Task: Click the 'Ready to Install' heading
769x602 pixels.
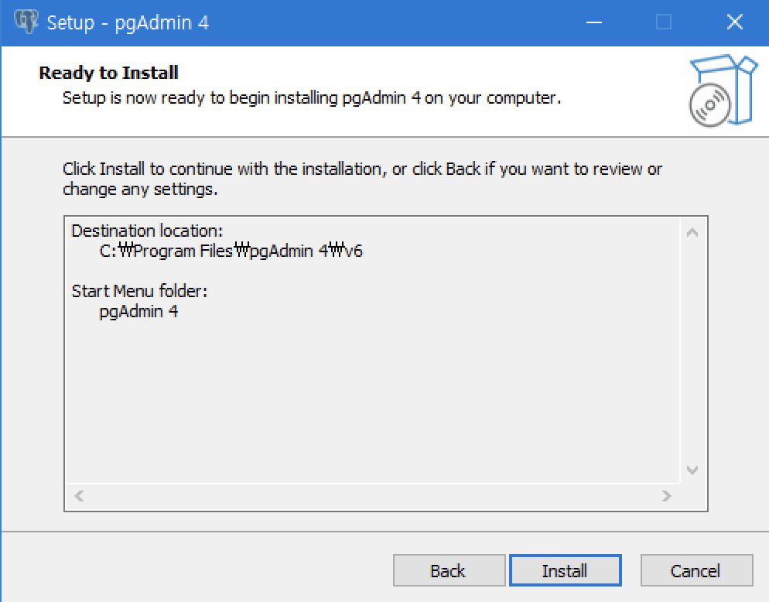Action: pyautogui.click(x=108, y=73)
